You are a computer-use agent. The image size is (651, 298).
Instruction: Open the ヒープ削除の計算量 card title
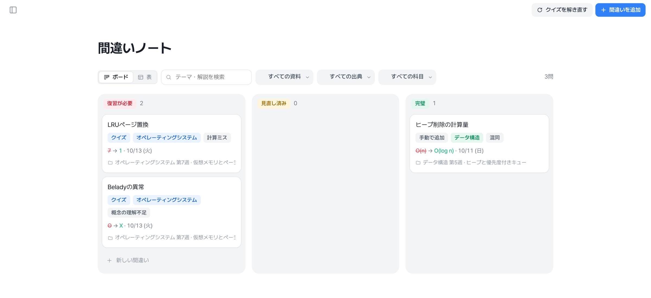tap(442, 125)
